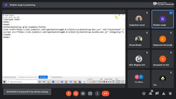Click Stop sharing button in shared screen
Image resolution: width=176 pixels, height=99 pixels.
click(x=43, y=77)
